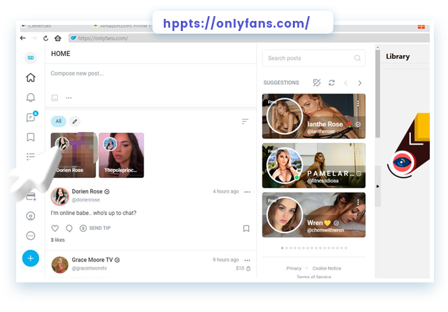448x312 pixels.
Task: Click the onlyfans.com address bar
Action: point(248,38)
